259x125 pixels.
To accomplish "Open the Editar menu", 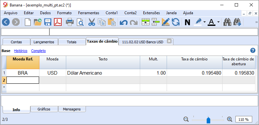I will tap(29, 13).
